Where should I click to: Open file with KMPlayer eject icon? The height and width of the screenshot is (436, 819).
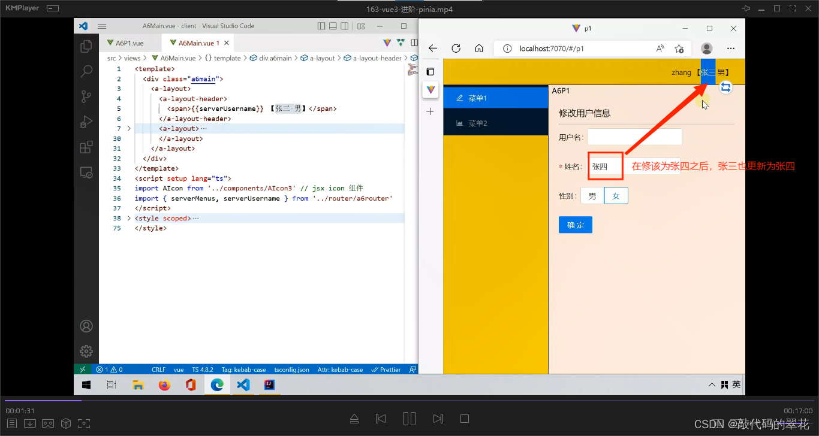[354, 418]
